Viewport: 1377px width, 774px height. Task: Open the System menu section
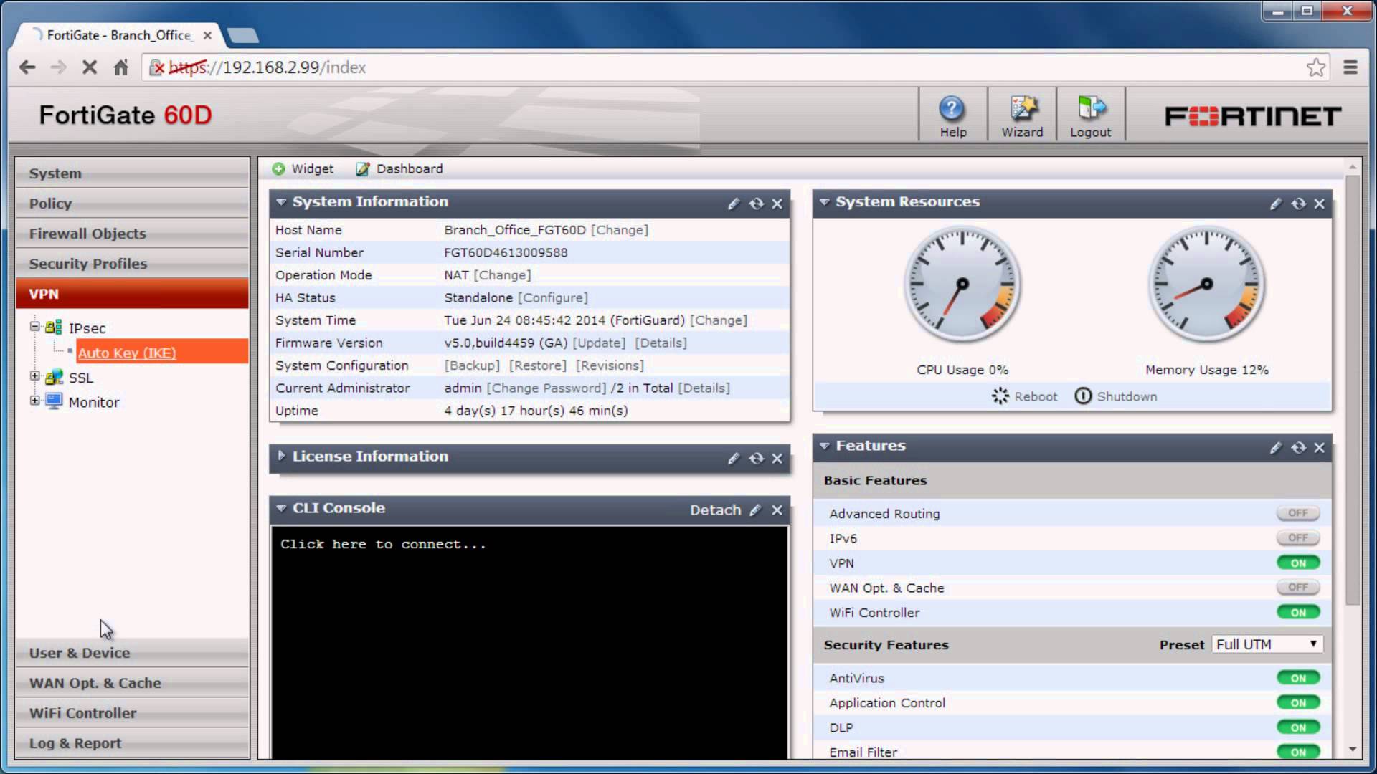pyautogui.click(x=132, y=173)
